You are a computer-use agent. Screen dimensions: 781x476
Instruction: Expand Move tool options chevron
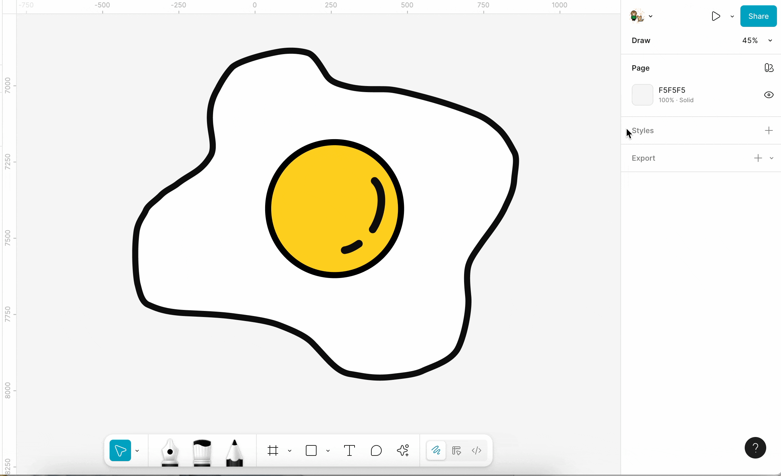[x=137, y=451]
